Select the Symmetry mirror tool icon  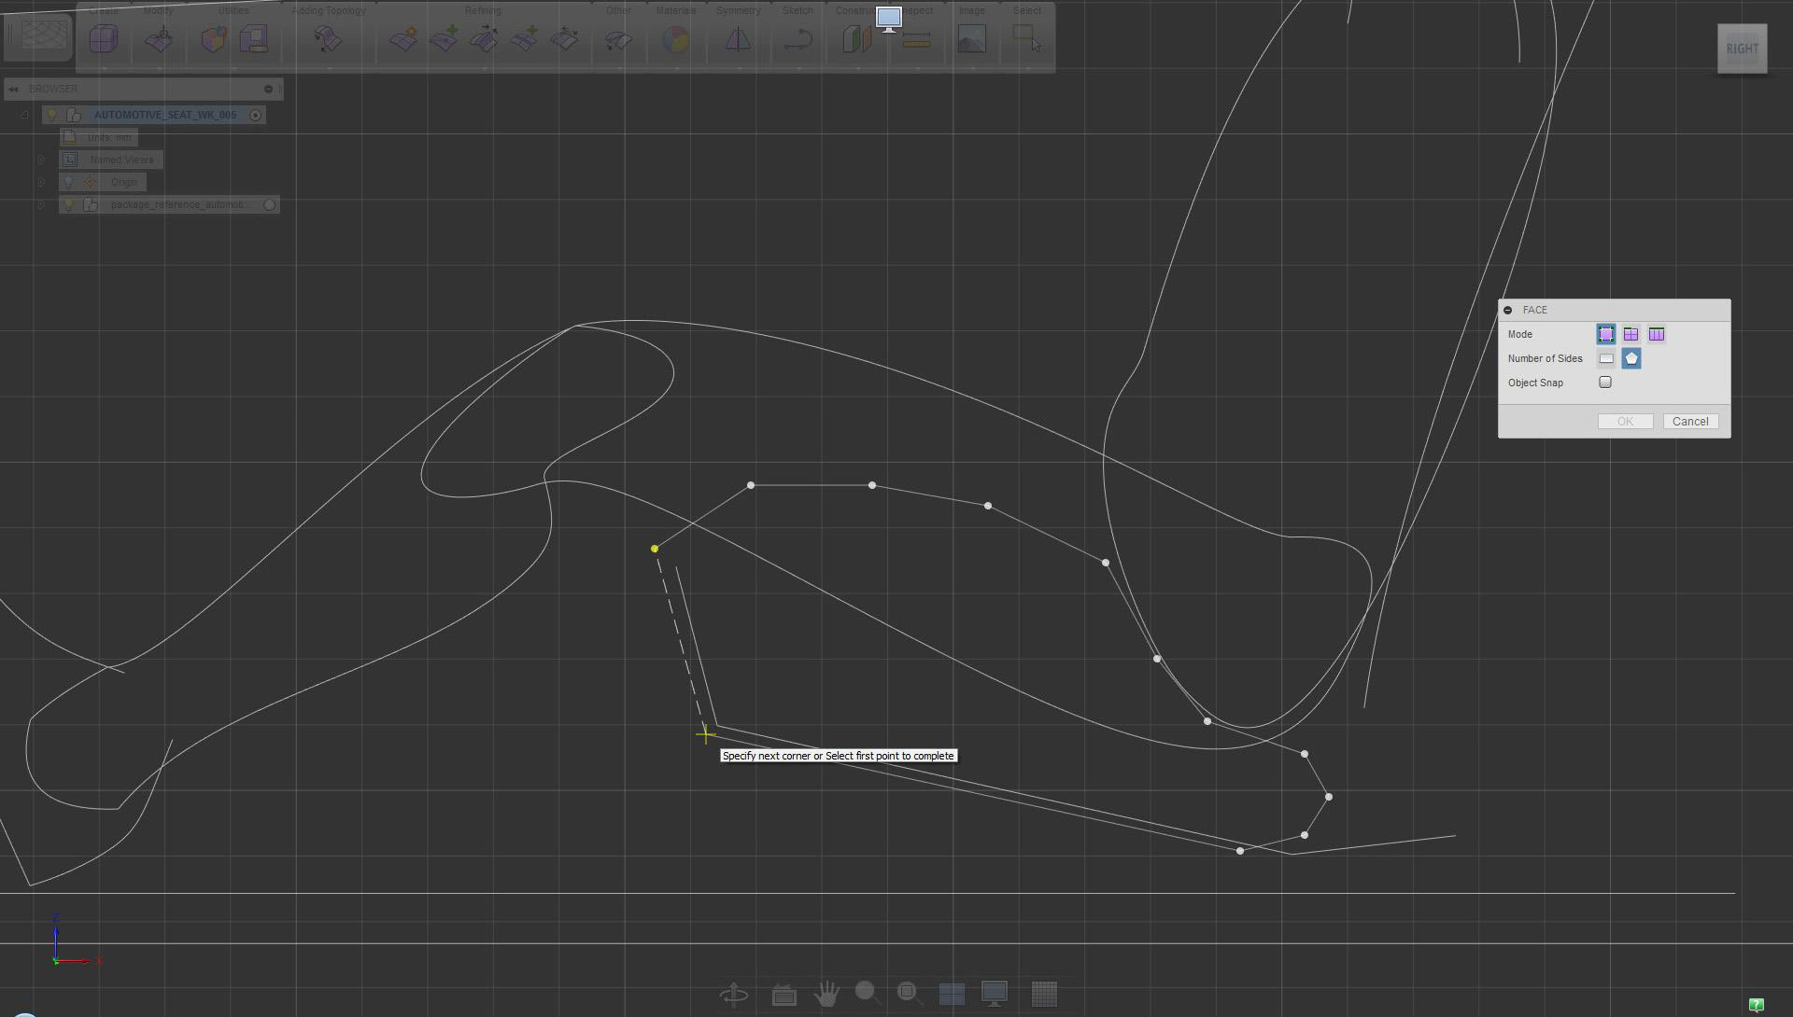pyautogui.click(x=738, y=40)
